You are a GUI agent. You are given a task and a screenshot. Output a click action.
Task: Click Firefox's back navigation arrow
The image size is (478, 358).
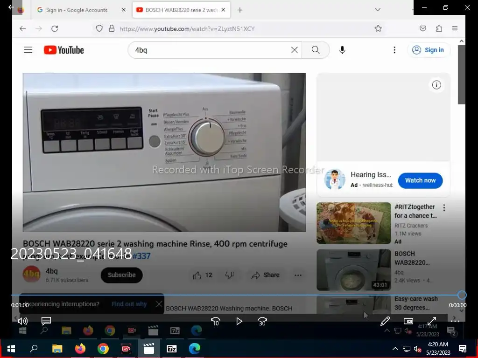click(x=23, y=28)
